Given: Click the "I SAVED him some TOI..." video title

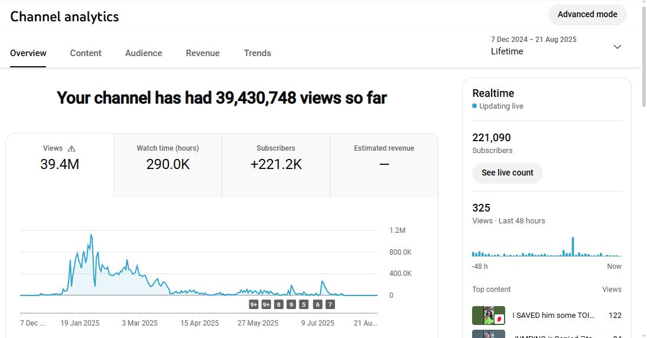Looking at the screenshot, I should (x=553, y=316).
